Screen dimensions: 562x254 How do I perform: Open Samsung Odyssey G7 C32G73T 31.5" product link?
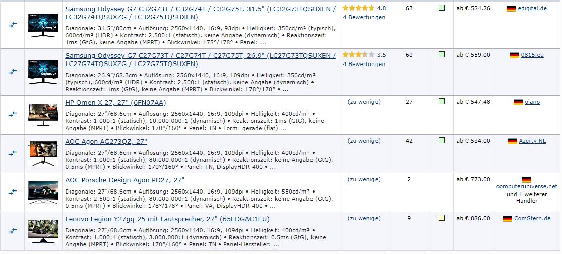(201, 13)
